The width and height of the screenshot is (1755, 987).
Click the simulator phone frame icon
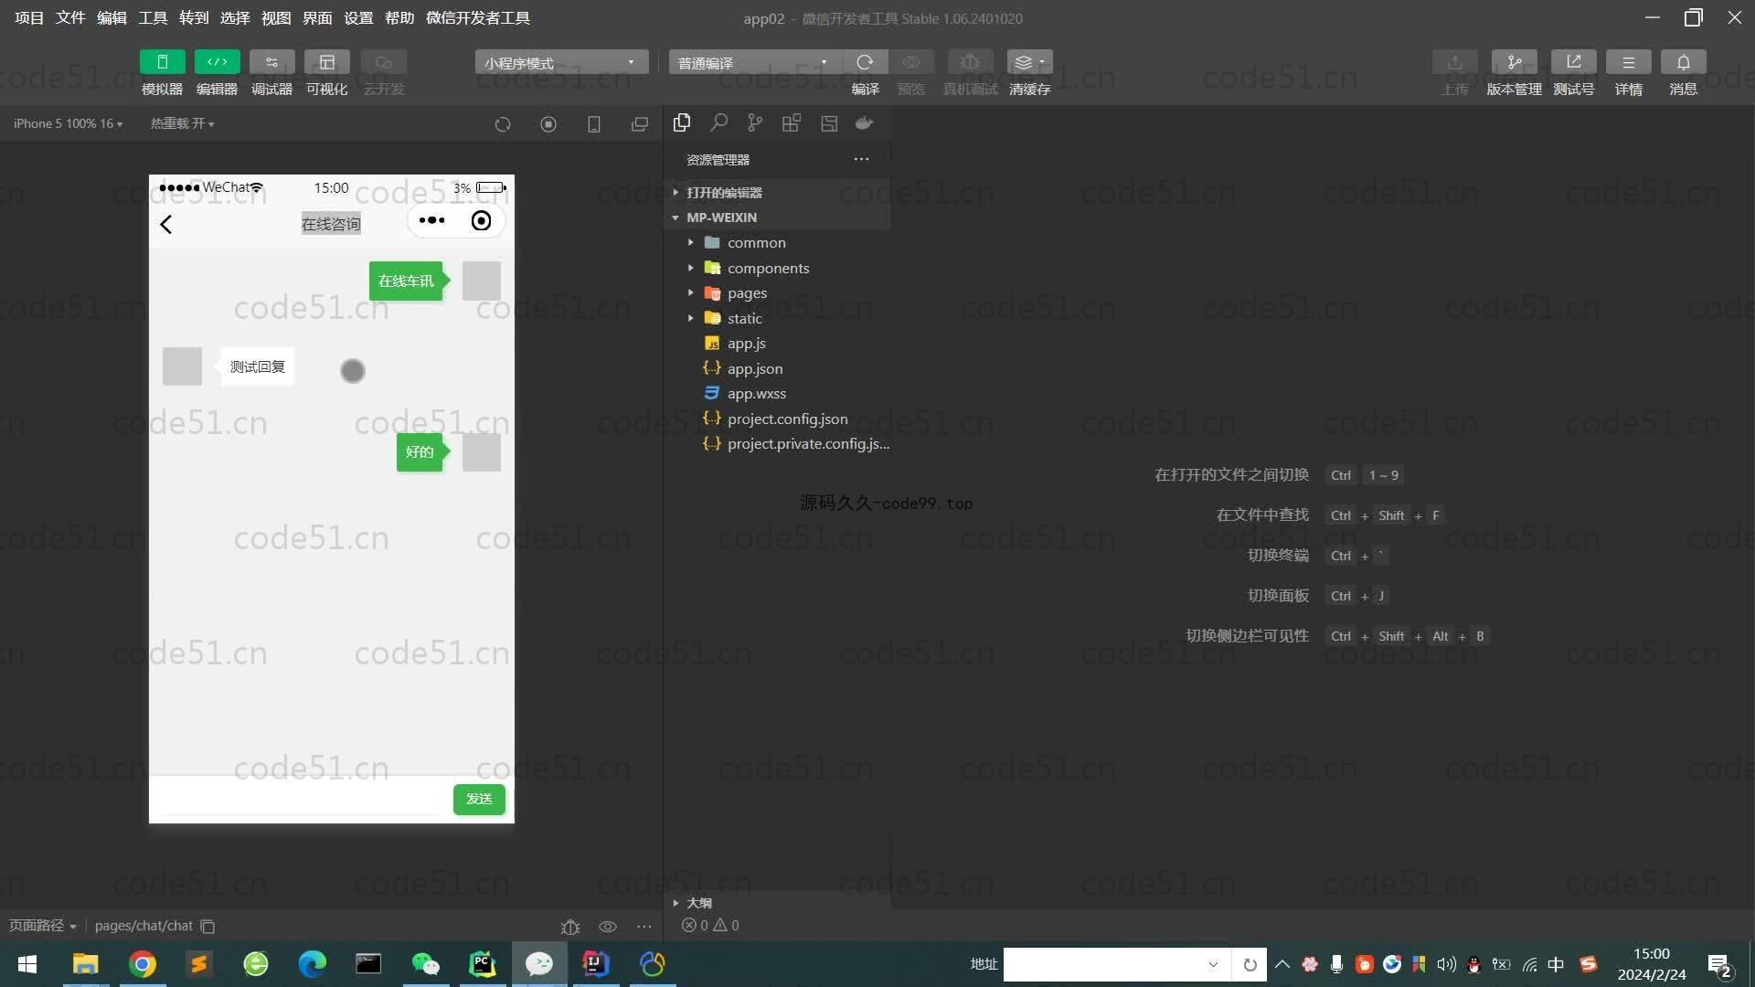[x=594, y=124]
